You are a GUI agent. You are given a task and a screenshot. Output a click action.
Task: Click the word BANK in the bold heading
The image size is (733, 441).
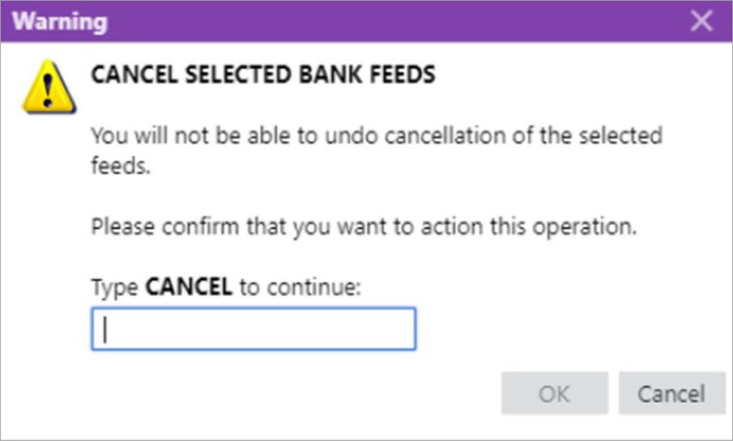coord(330,74)
